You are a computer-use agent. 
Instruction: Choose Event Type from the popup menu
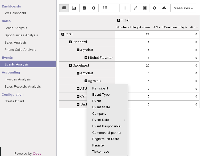[101, 95]
